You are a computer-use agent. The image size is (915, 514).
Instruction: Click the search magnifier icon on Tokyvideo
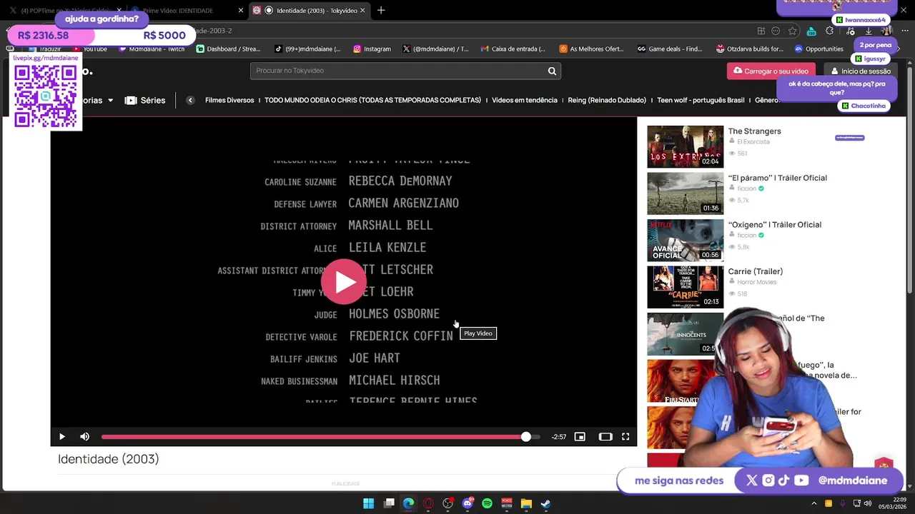tap(552, 71)
